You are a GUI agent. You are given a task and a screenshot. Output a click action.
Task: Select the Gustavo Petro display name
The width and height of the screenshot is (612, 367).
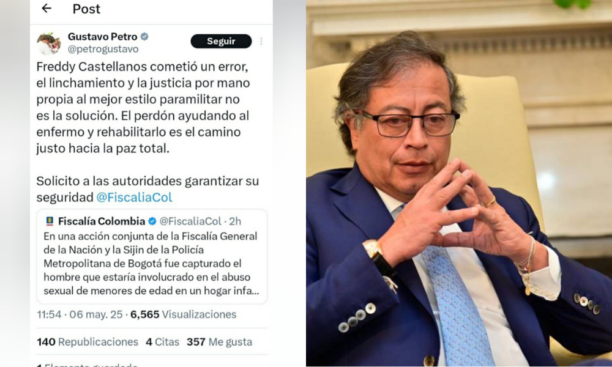[x=103, y=37]
